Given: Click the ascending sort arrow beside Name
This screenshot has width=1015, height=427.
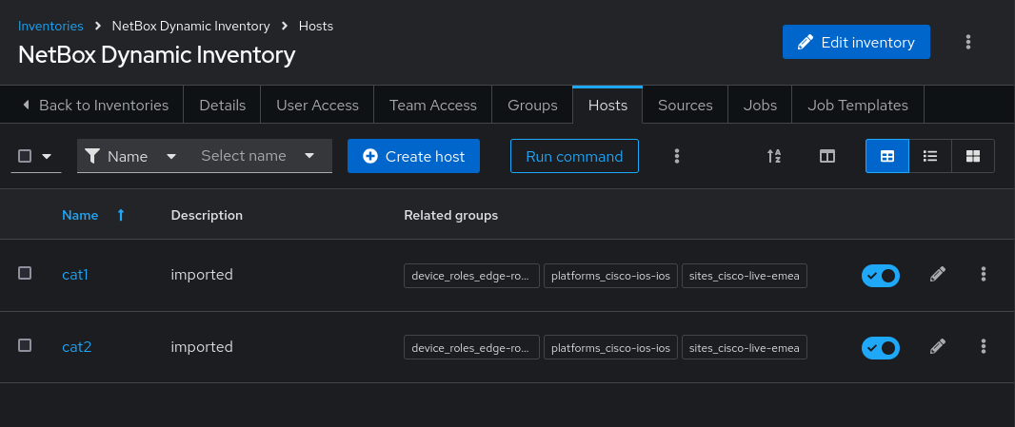Looking at the screenshot, I should [x=120, y=215].
